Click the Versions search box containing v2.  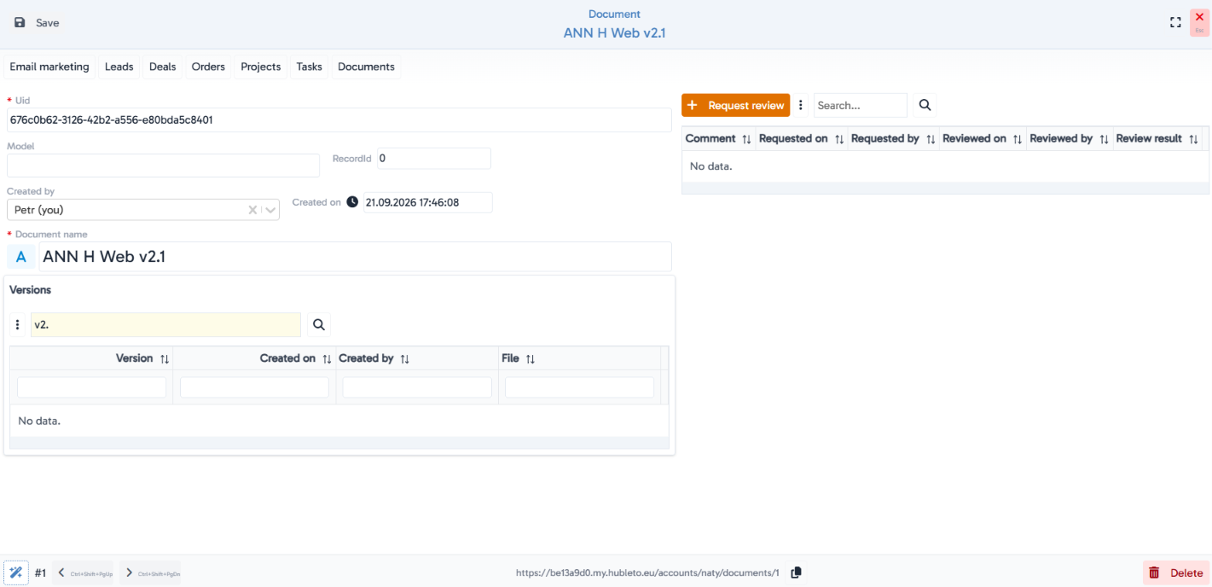pyautogui.click(x=165, y=324)
